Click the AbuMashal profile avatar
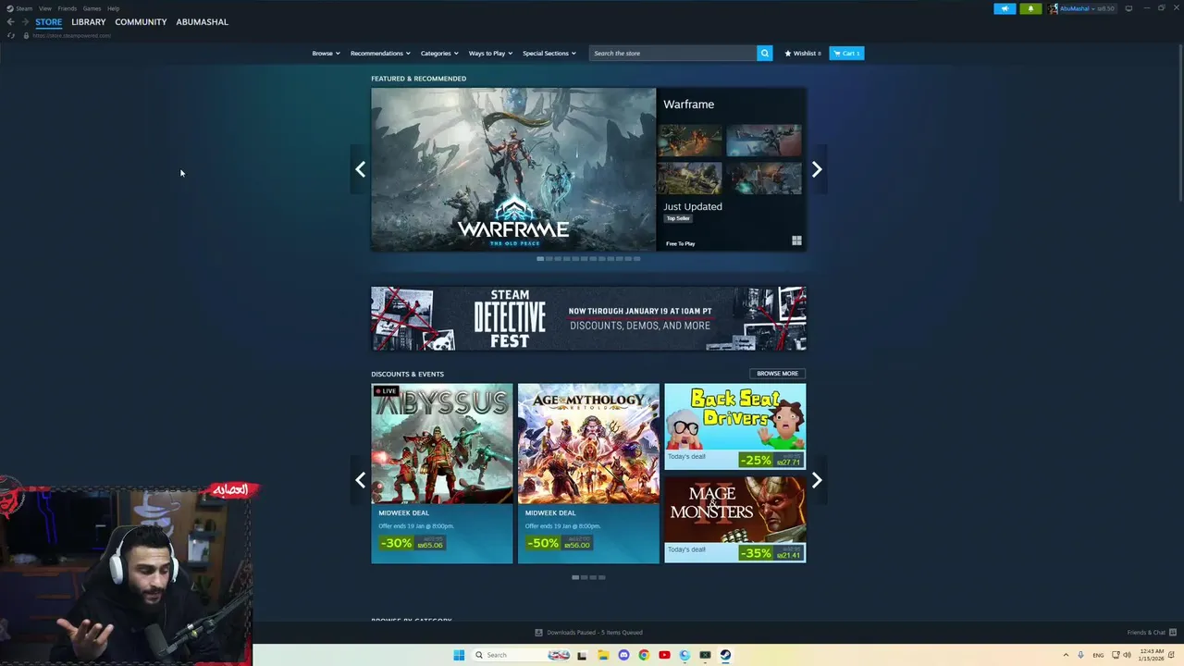This screenshot has height=666, width=1184. [x=1054, y=8]
